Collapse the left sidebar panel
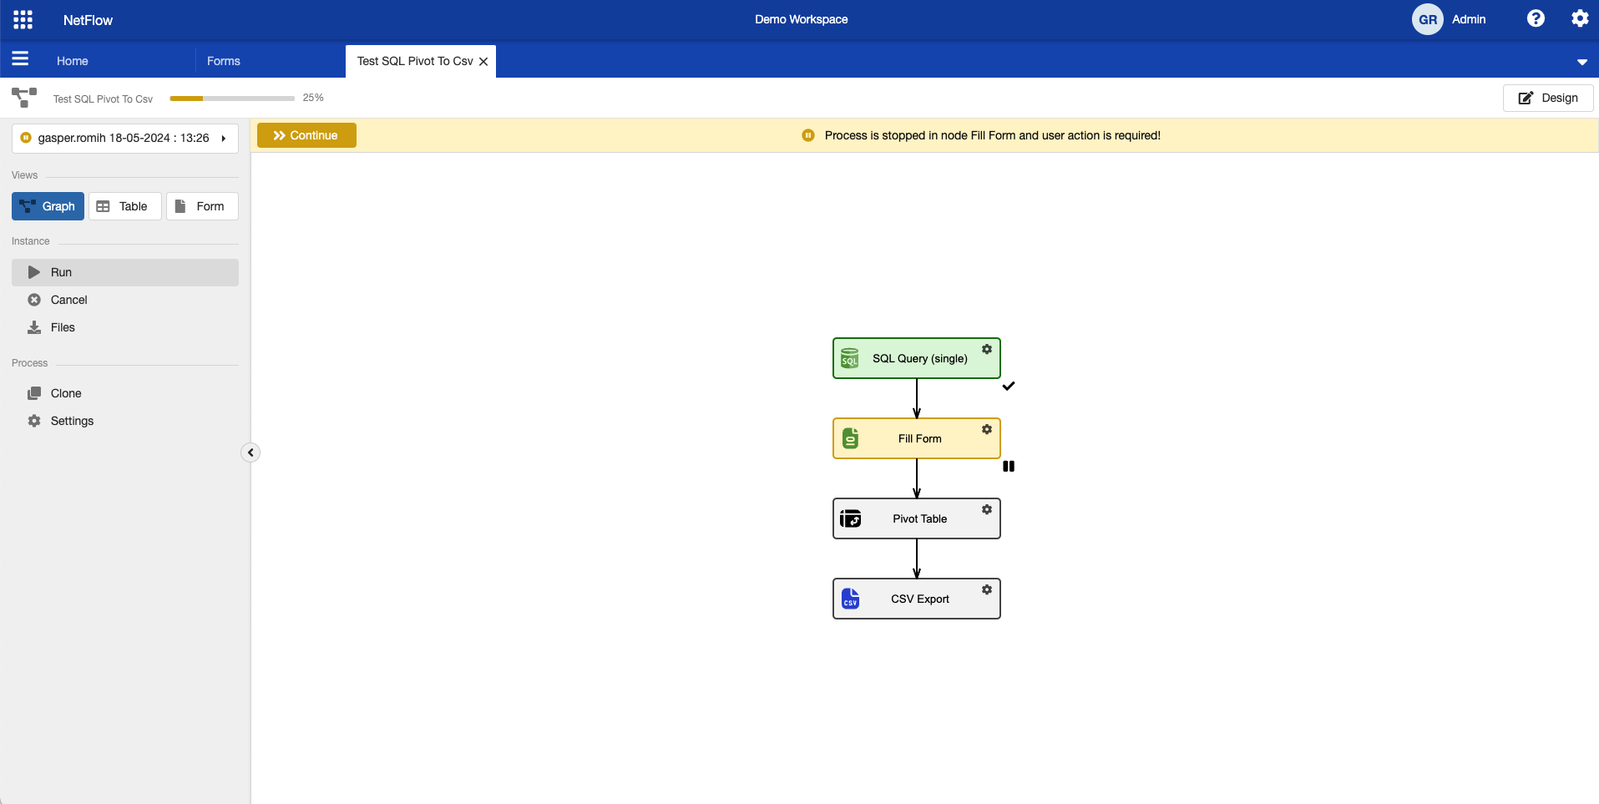Screen dimensions: 1599x804 pyautogui.click(x=250, y=453)
